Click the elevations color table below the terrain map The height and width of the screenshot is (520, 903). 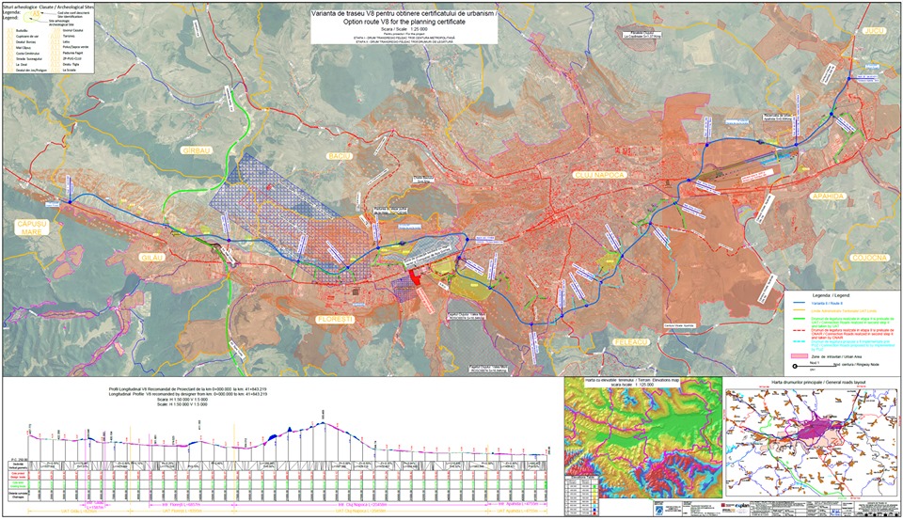[581, 496]
